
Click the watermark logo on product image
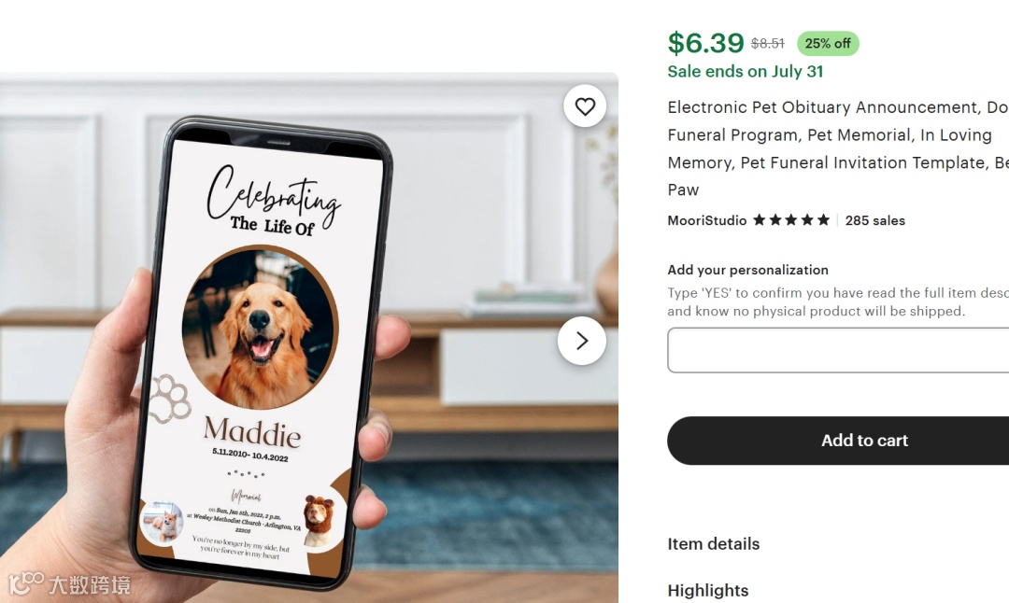69,583
